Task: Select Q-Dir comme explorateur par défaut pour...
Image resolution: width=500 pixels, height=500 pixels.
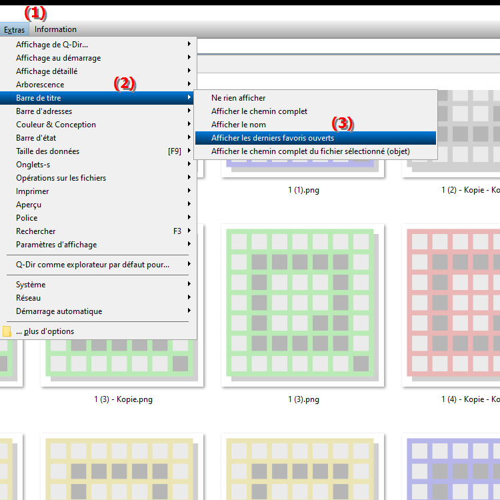Action: click(x=98, y=265)
